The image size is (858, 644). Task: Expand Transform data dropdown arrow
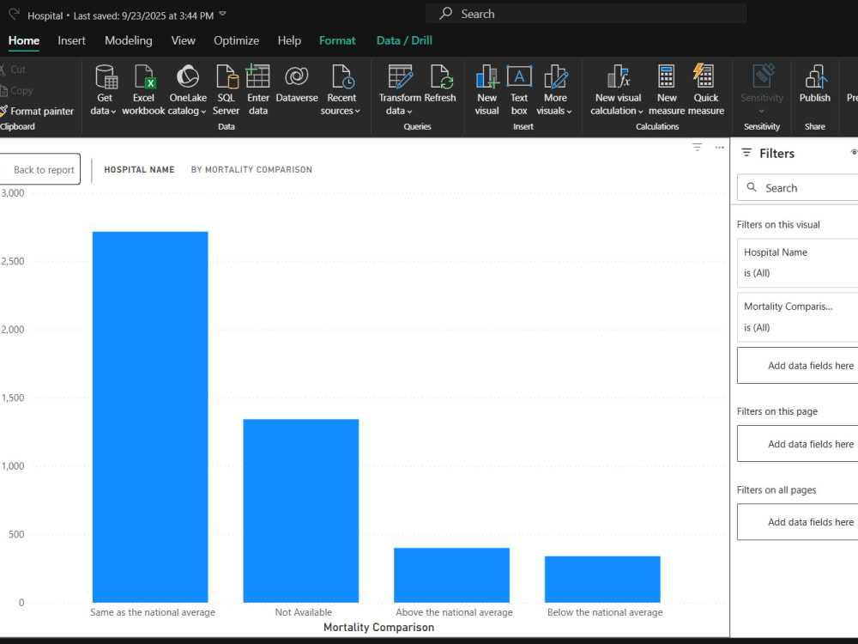(x=409, y=111)
